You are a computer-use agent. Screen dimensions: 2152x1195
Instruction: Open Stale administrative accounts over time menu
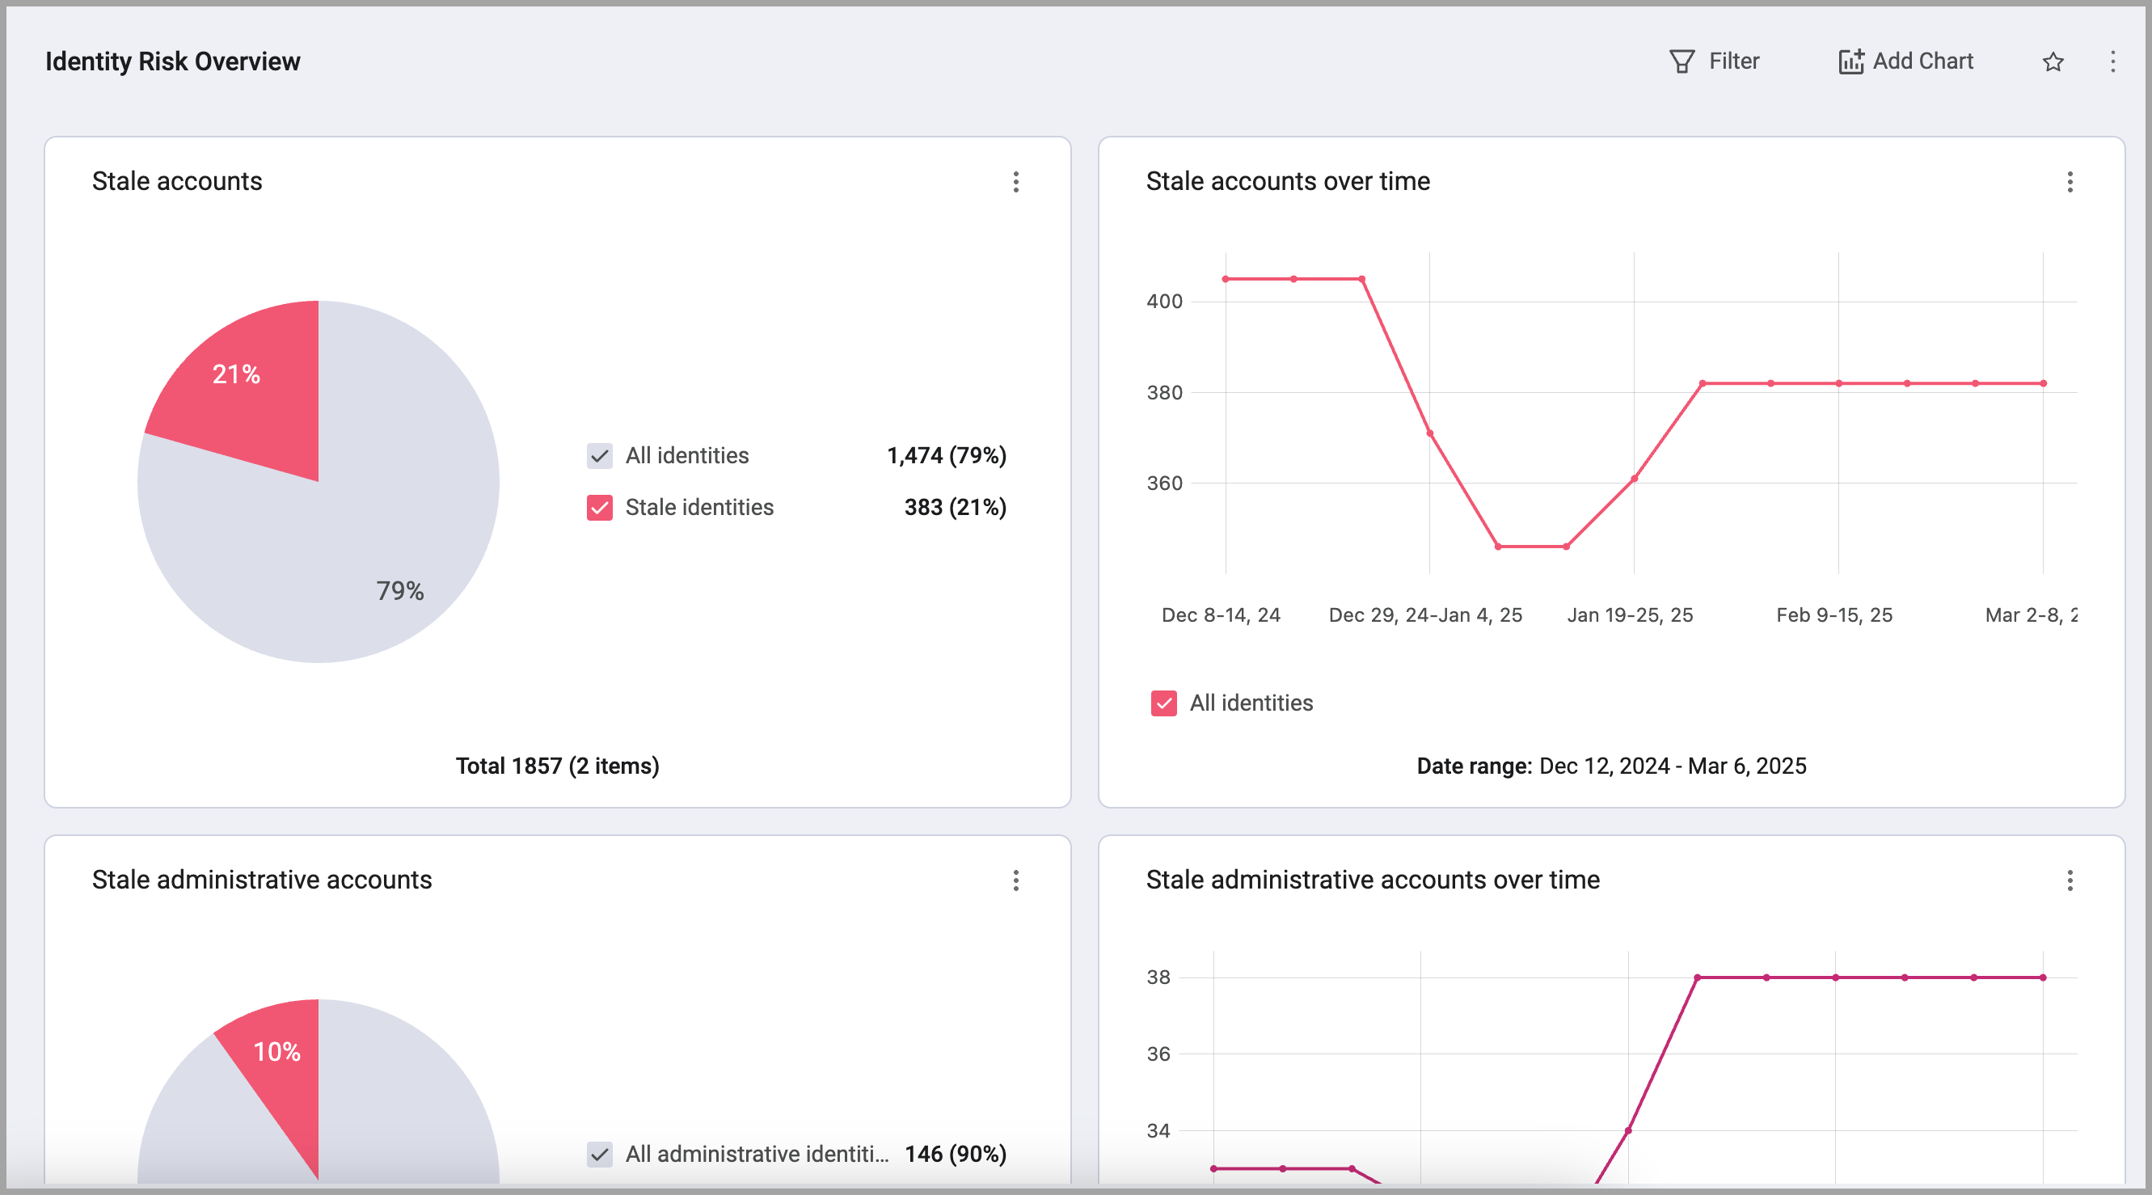[2070, 880]
